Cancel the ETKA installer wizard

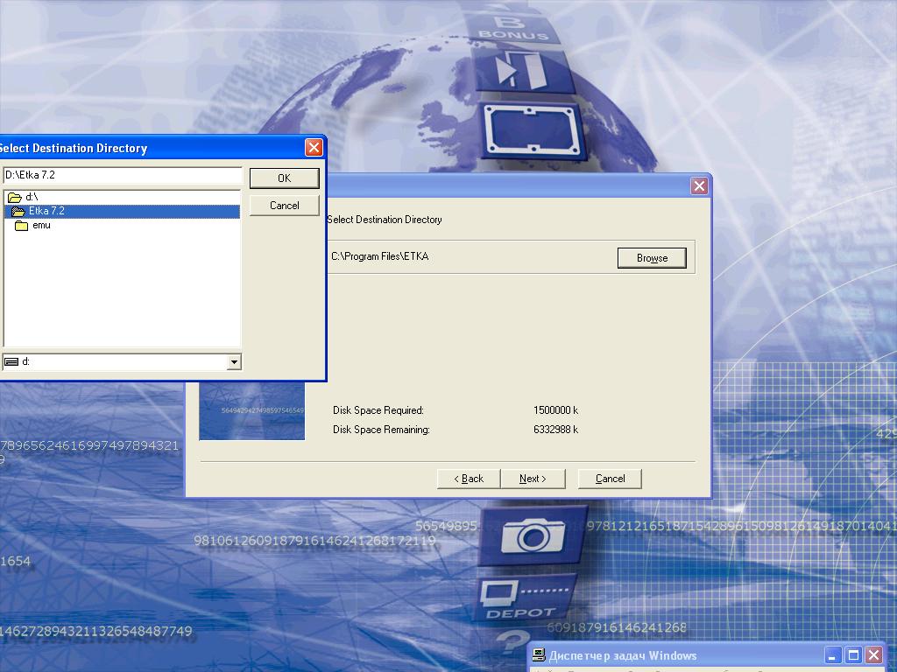click(x=610, y=479)
